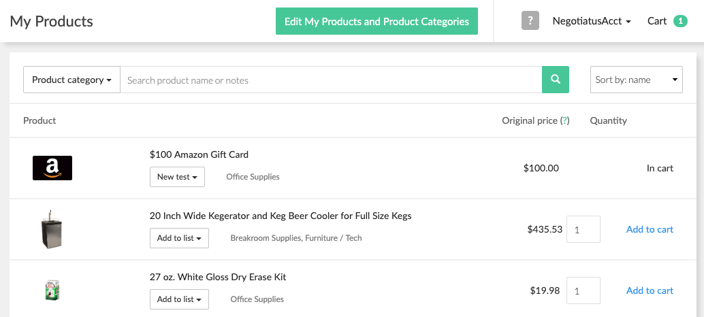Add the Dry Erase Kit to cart
The height and width of the screenshot is (317, 704).
(x=650, y=290)
